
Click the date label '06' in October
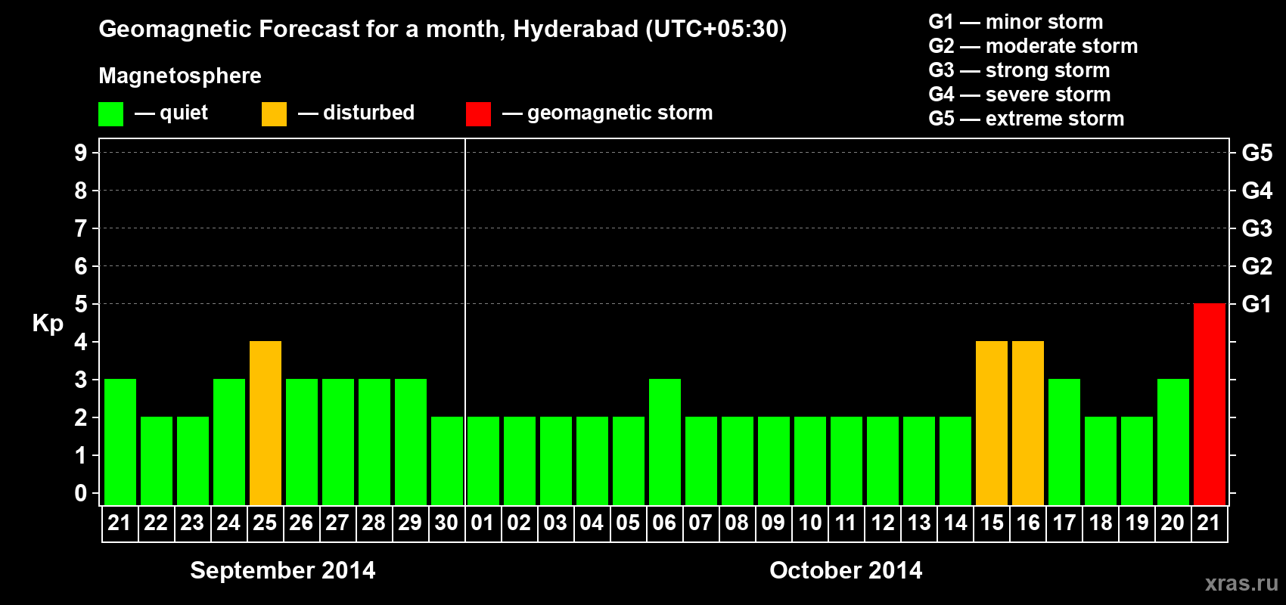click(664, 523)
